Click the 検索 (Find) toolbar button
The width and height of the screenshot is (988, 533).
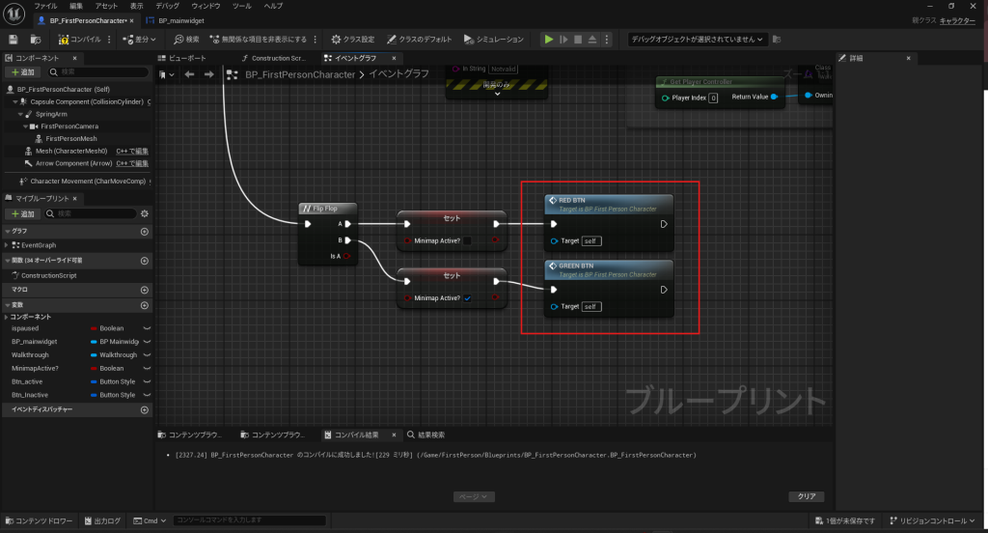(186, 40)
